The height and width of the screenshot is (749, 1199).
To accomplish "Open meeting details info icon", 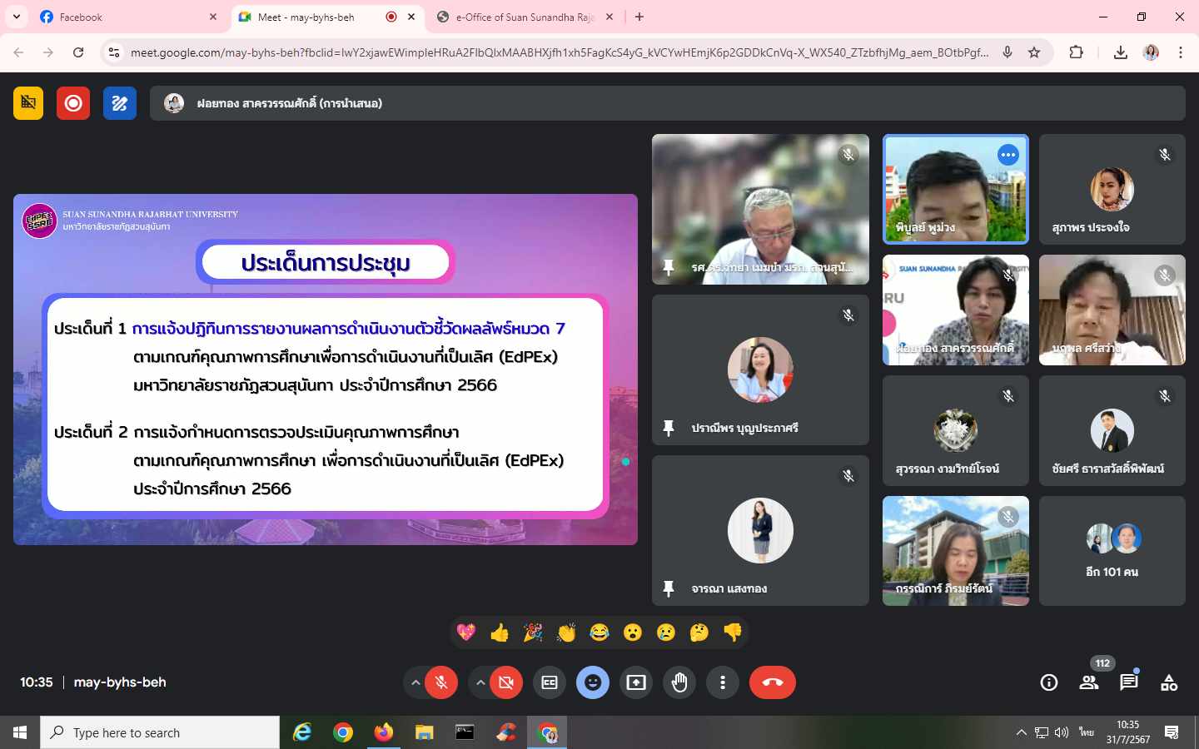I will click(1048, 682).
